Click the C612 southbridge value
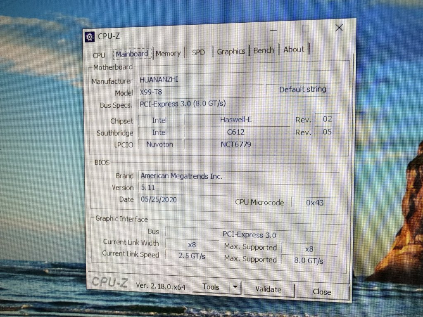 point(236,132)
